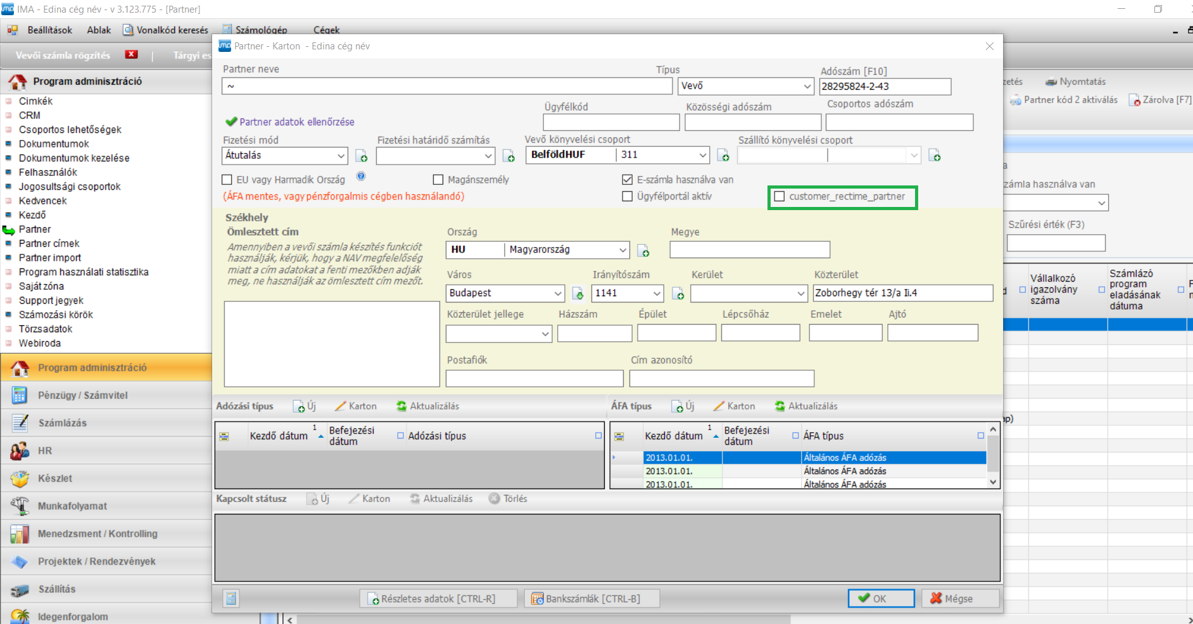Click Karton in ÁFA típus toolbar
Viewport: 1193px width, 624px height.
[734, 406]
